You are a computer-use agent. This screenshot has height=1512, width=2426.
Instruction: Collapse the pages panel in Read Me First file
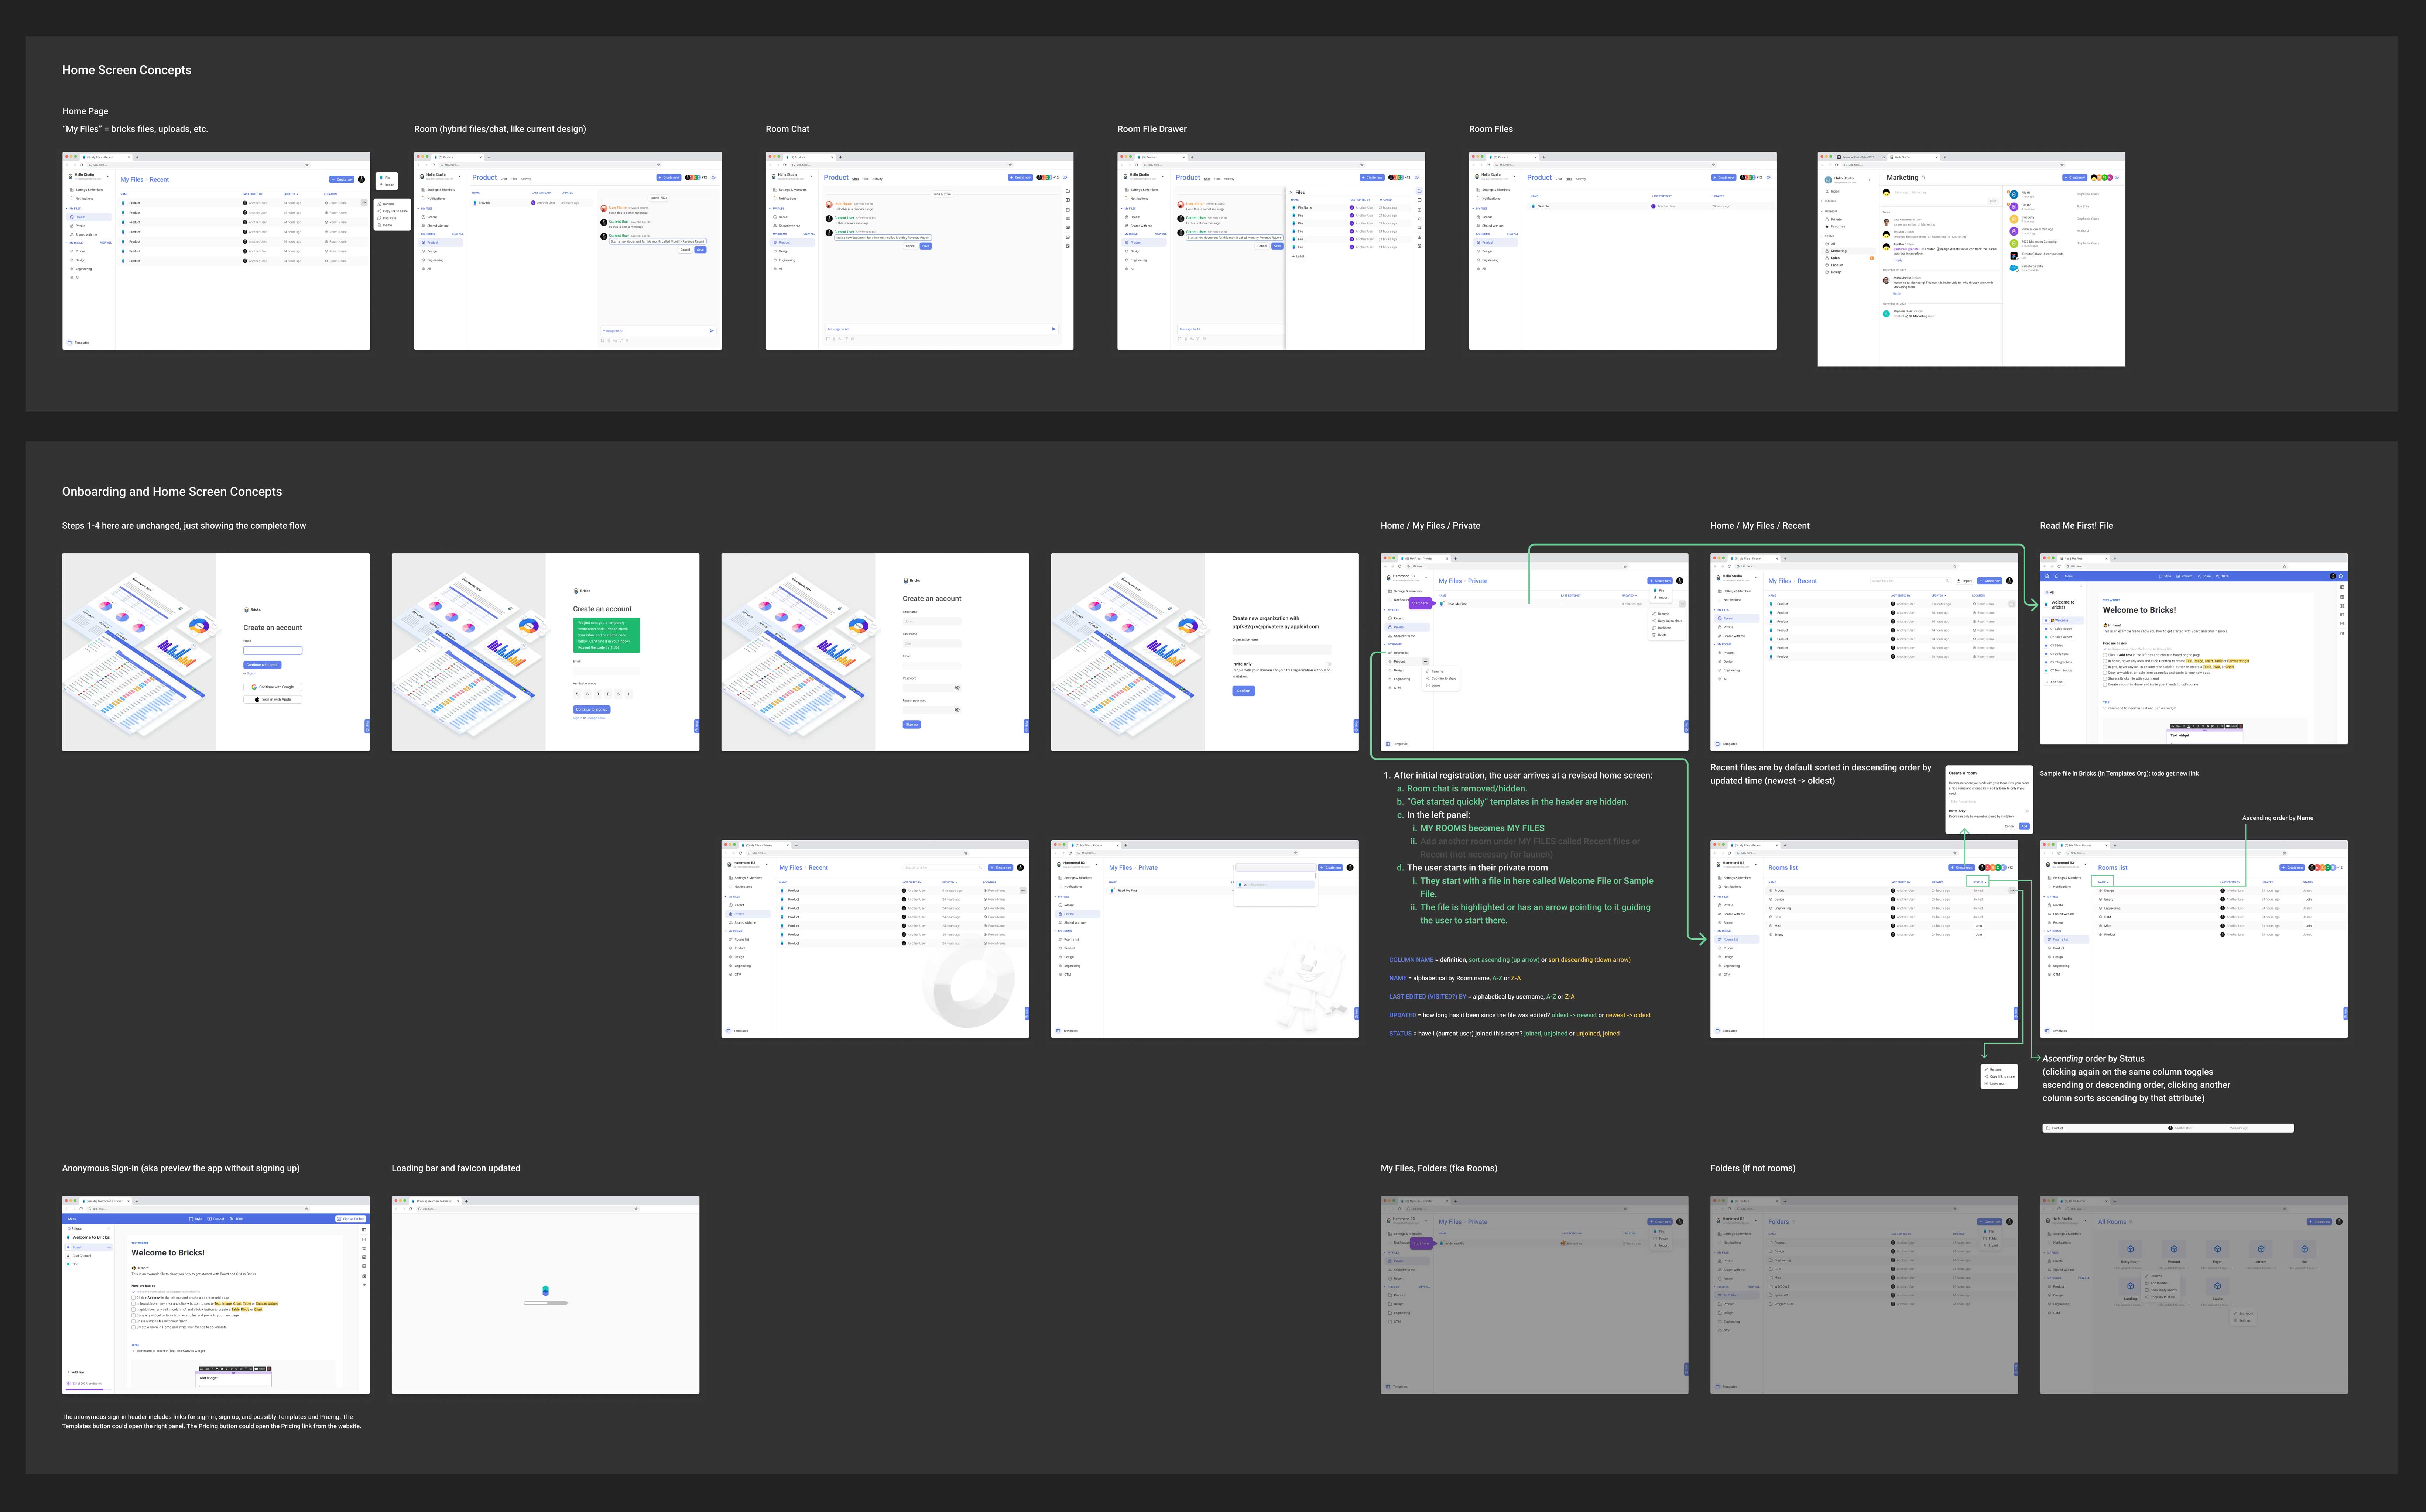[2081, 586]
